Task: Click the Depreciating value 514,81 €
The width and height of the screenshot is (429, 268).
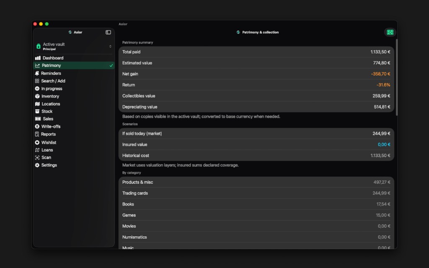Action: point(382,107)
